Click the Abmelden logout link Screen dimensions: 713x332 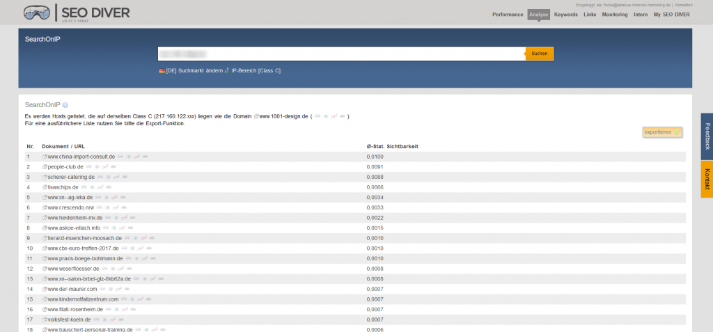pos(684,5)
